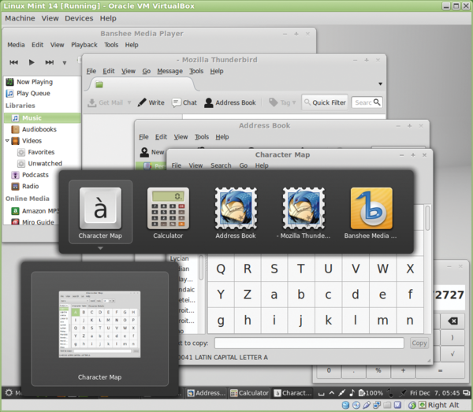Viewport: 473px width, 412px height.
Task: Choose Address Book icon in window switcher
Action: point(236,208)
